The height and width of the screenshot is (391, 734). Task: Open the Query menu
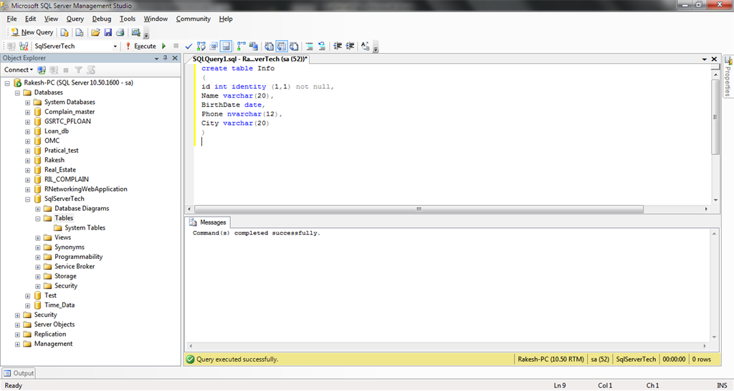[75, 19]
